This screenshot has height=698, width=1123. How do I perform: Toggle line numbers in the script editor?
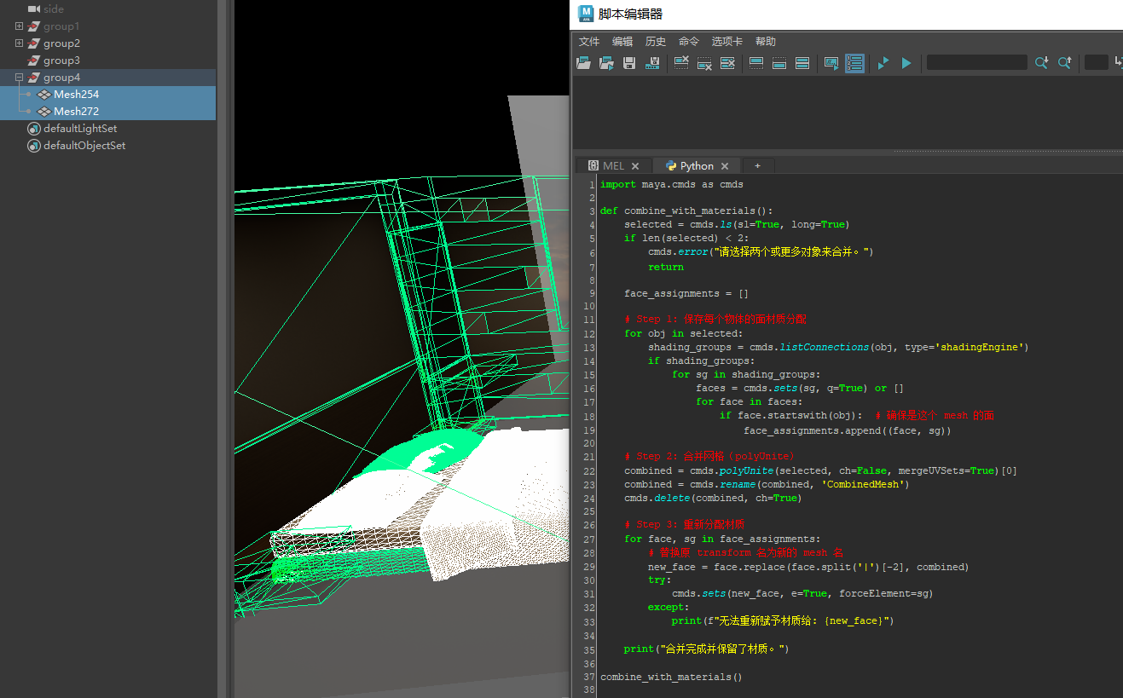click(854, 62)
